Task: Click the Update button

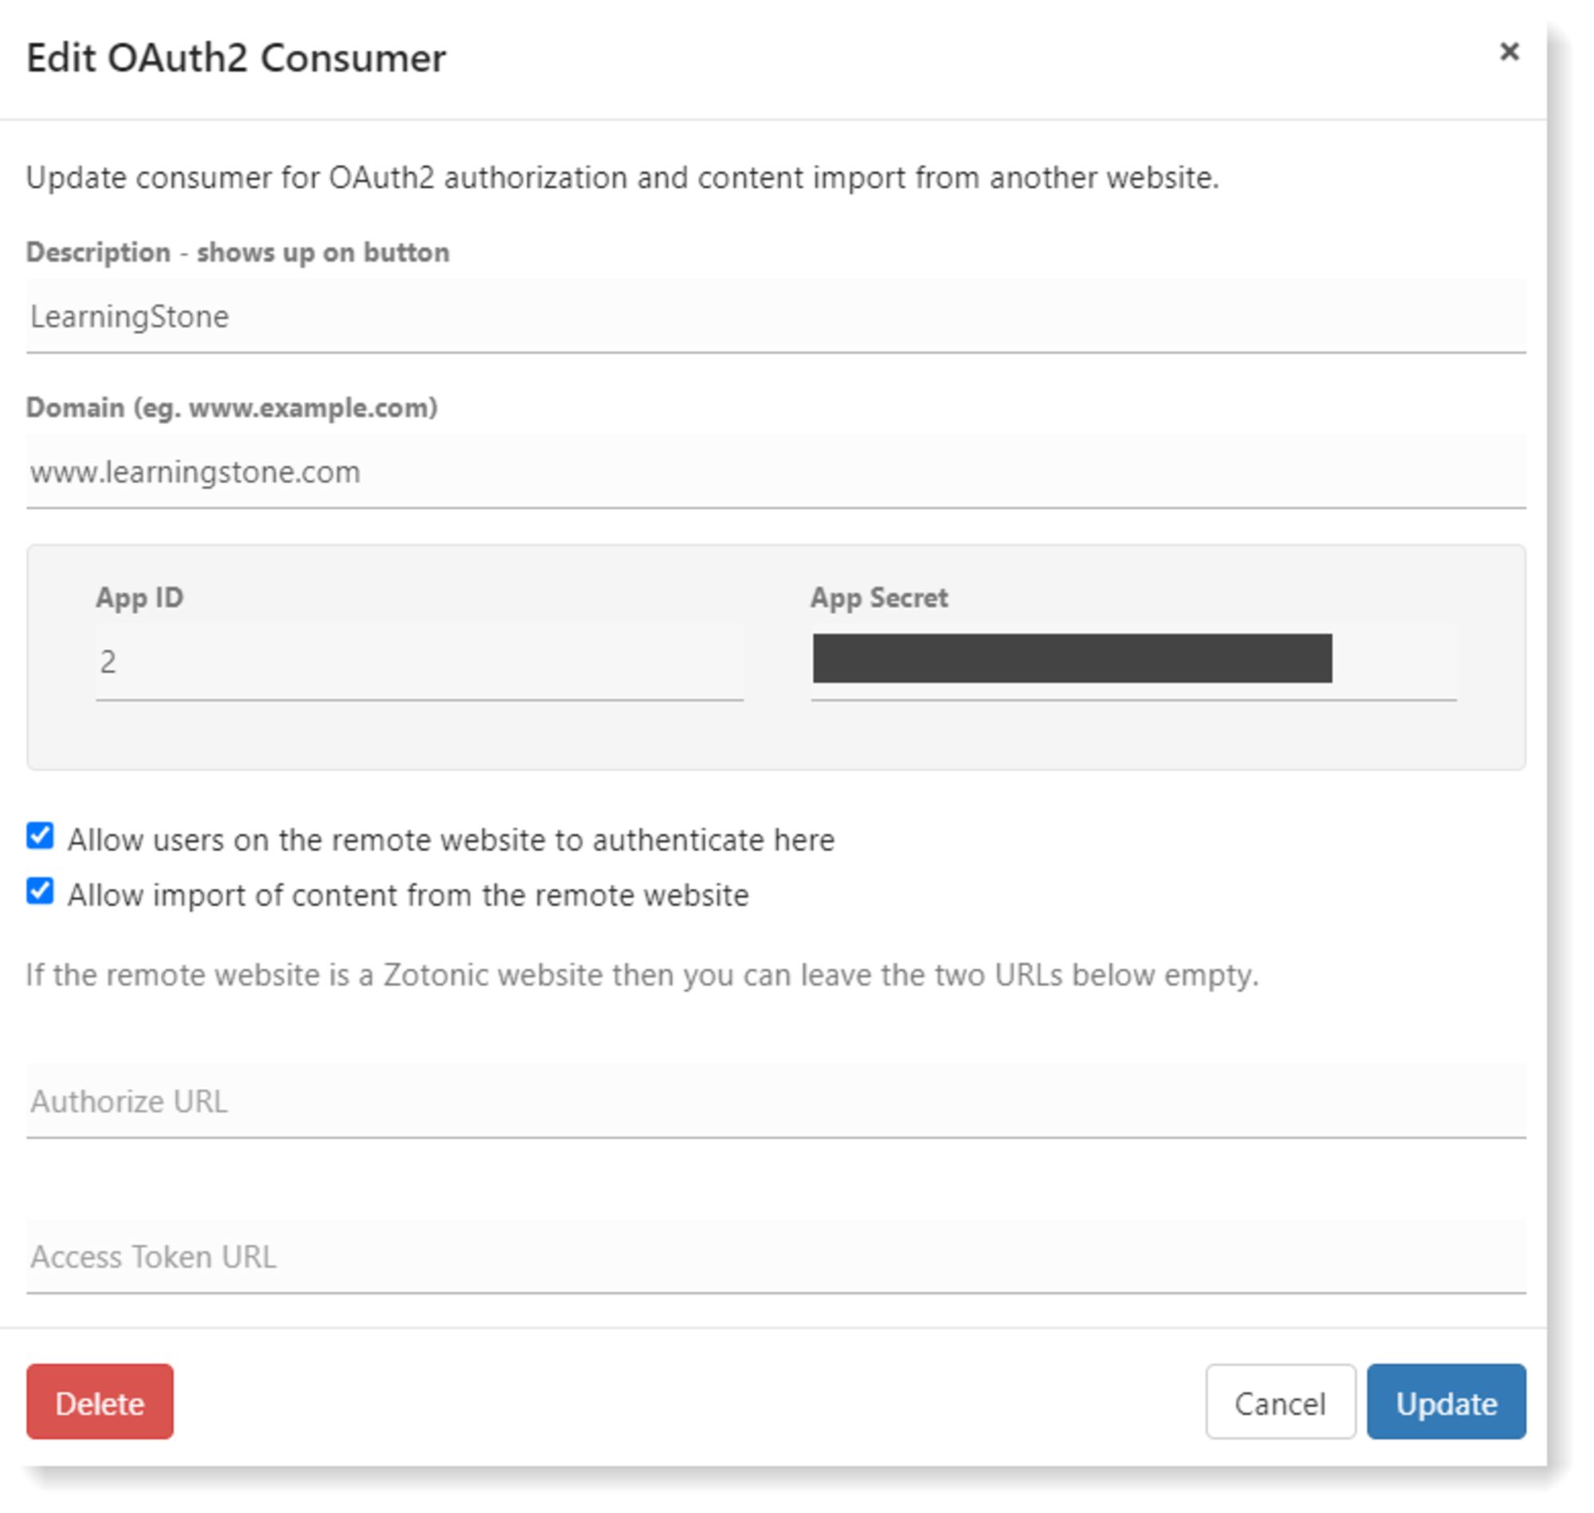Action: [1447, 1403]
